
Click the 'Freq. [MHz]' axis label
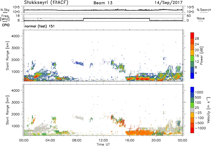[5, 18]
